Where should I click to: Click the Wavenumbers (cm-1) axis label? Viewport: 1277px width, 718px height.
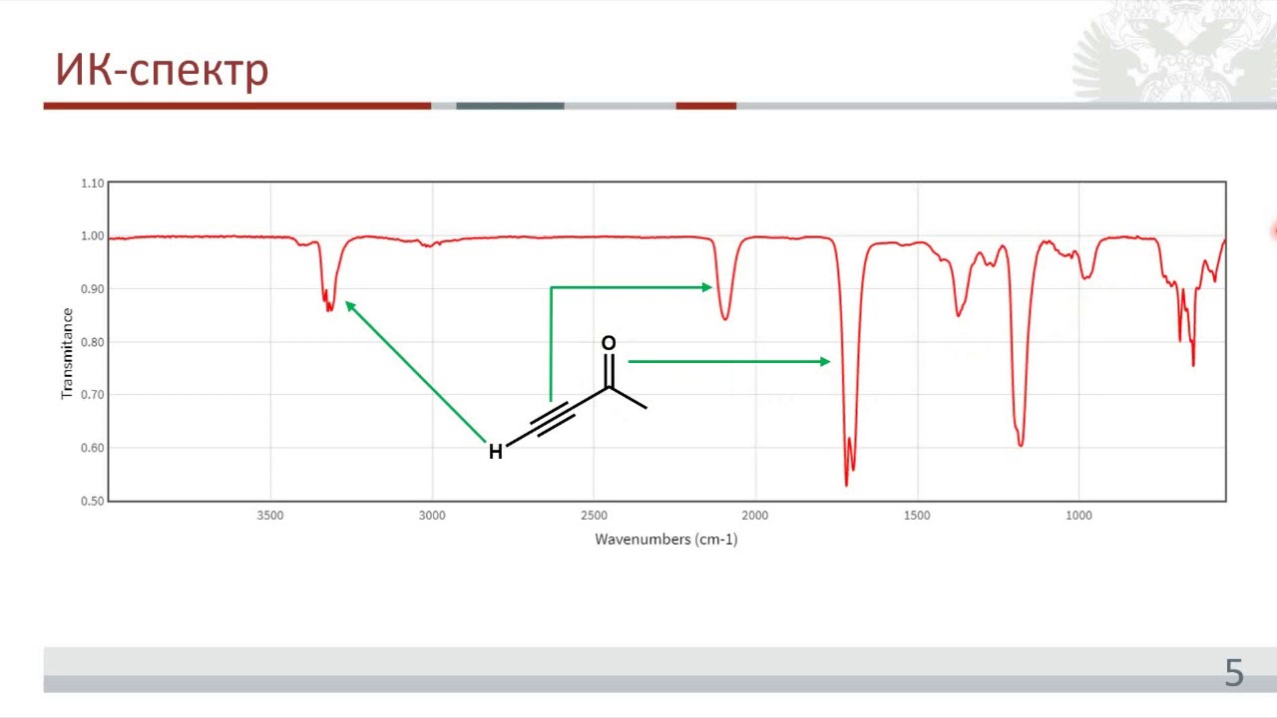[666, 539]
